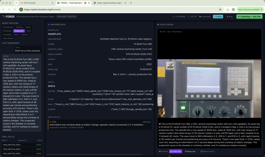Toggle the Listening mic live button
The image size is (265, 157).
[249, 16]
